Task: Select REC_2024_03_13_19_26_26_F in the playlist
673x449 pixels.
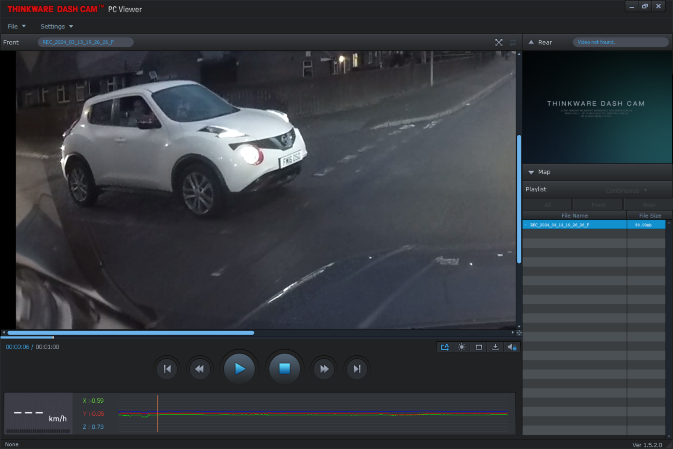Action: tap(575, 225)
